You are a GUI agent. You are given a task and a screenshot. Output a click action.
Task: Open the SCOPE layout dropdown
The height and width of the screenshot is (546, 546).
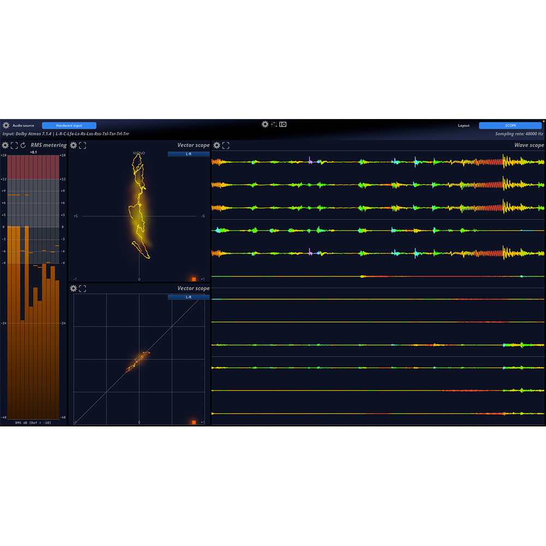click(x=510, y=126)
